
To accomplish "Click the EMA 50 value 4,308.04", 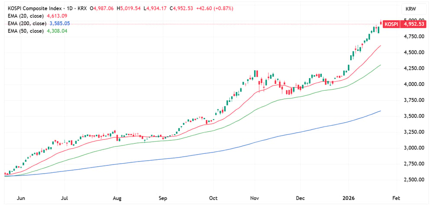I will (x=57, y=31).
